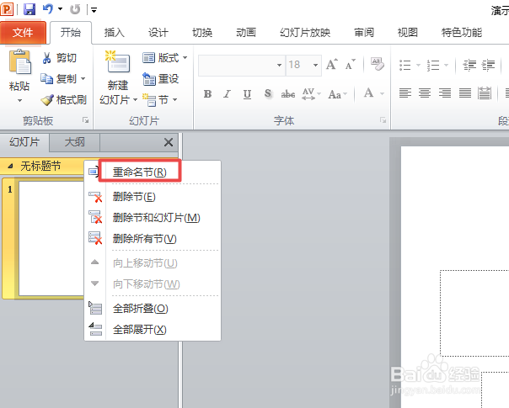Switch to the 切换 ribbon tab
The height and width of the screenshot is (408, 509).
coord(202,33)
